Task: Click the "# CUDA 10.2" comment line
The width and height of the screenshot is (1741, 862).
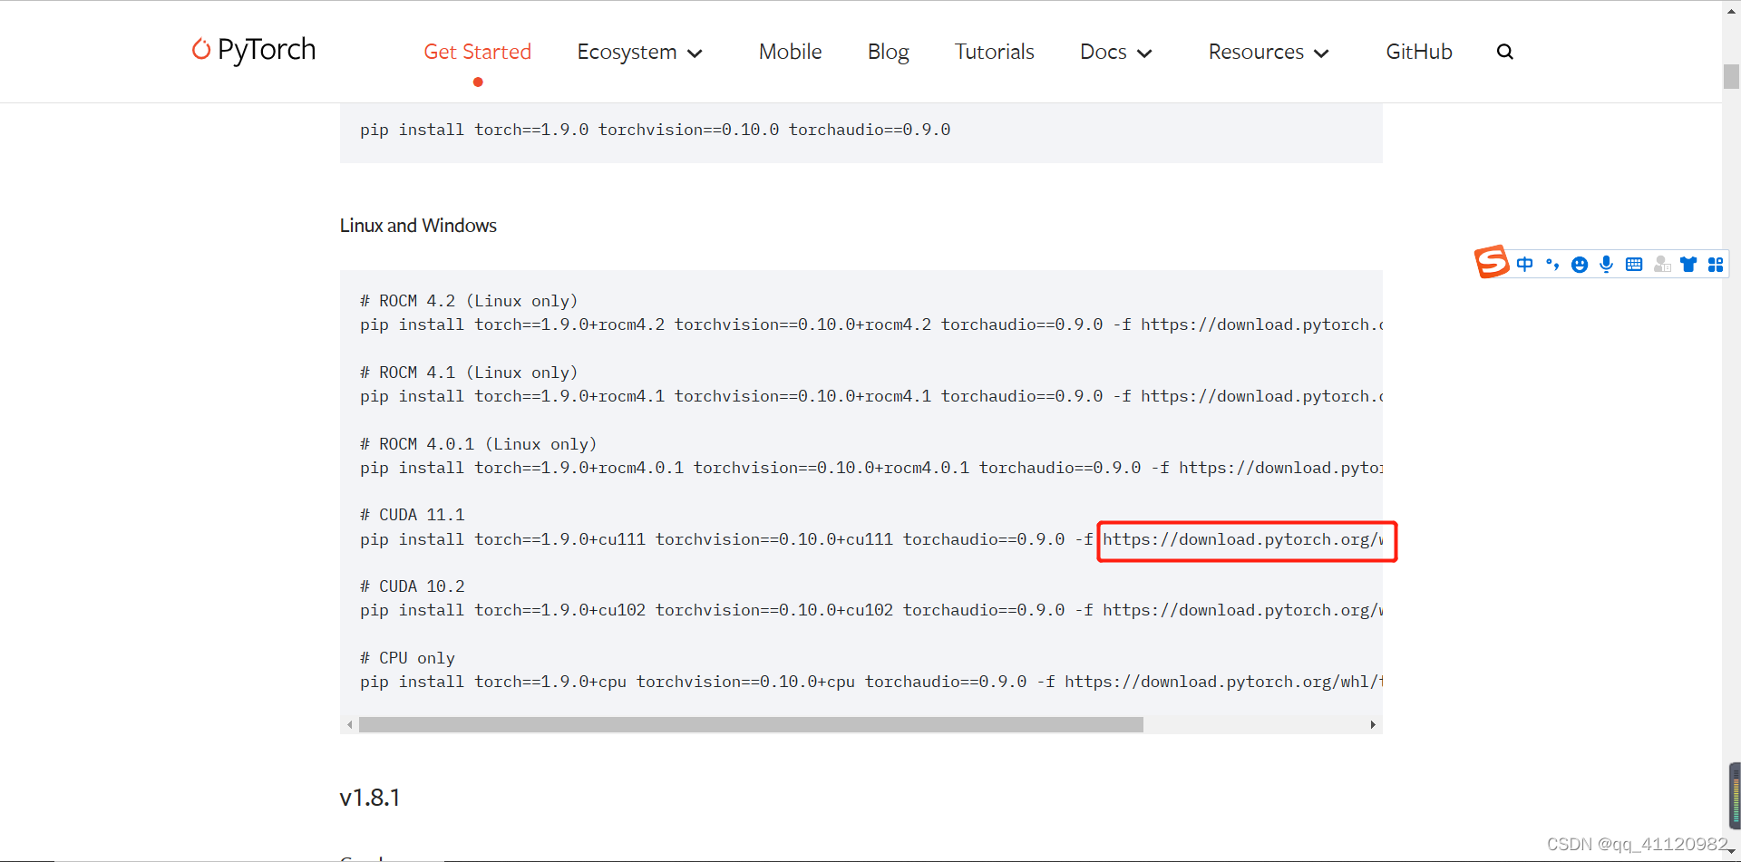Action: point(413,586)
